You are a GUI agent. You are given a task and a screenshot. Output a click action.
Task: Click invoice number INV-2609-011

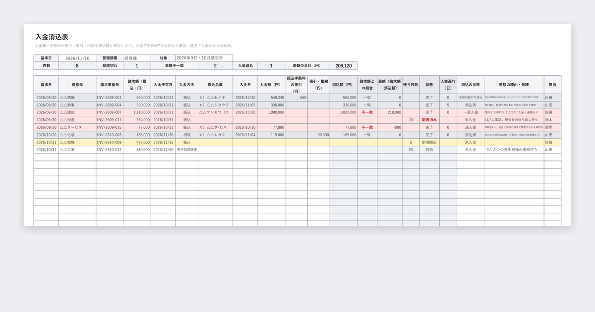click(x=110, y=120)
